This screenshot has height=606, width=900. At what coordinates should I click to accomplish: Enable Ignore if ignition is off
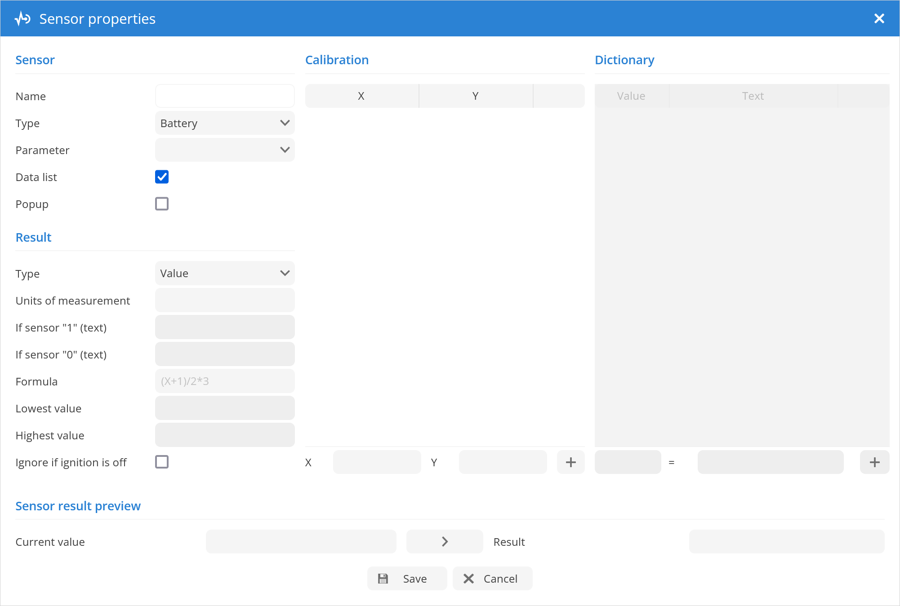click(162, 462)
